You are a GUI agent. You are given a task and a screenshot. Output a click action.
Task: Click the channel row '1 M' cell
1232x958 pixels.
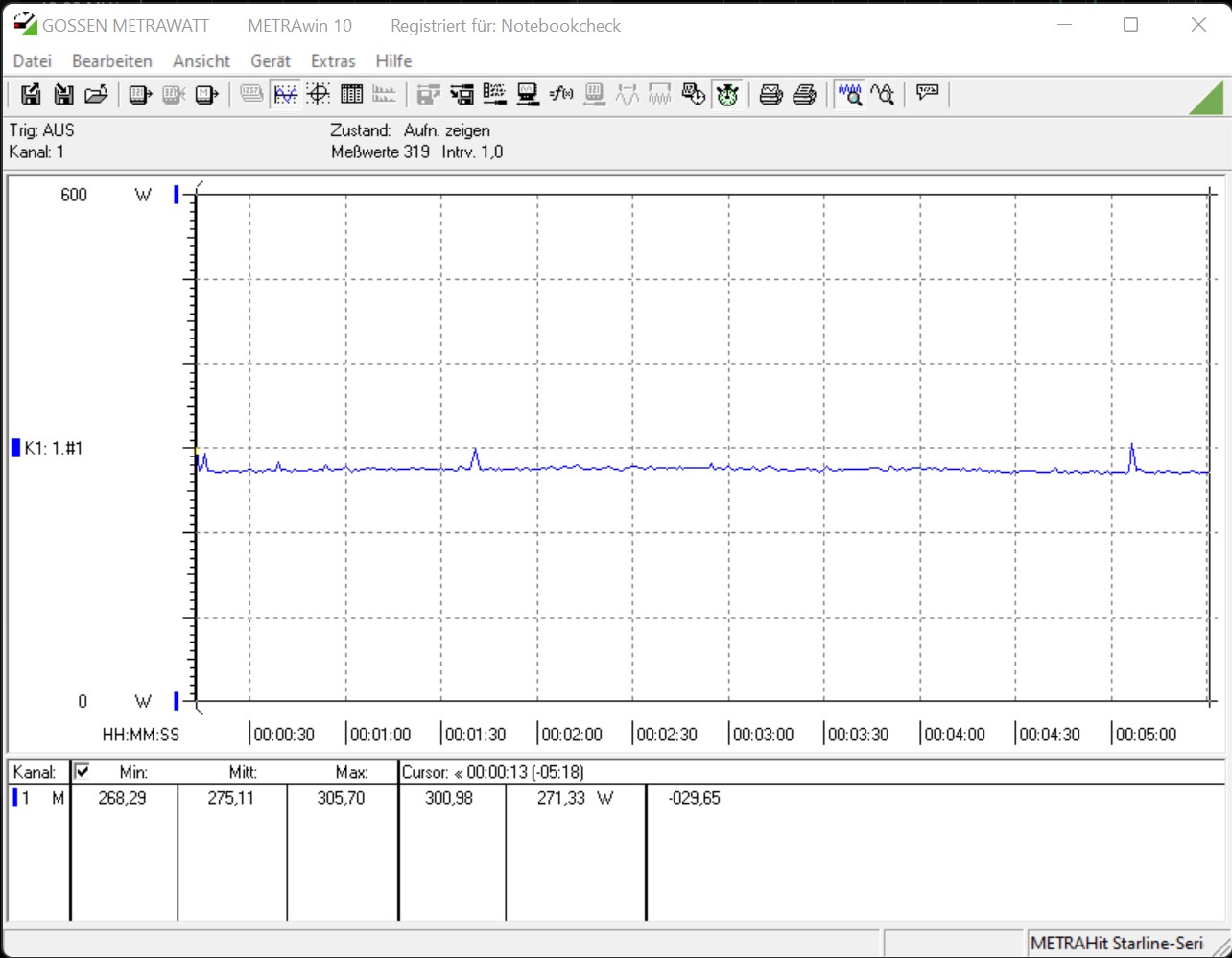(x=38, y=798)
